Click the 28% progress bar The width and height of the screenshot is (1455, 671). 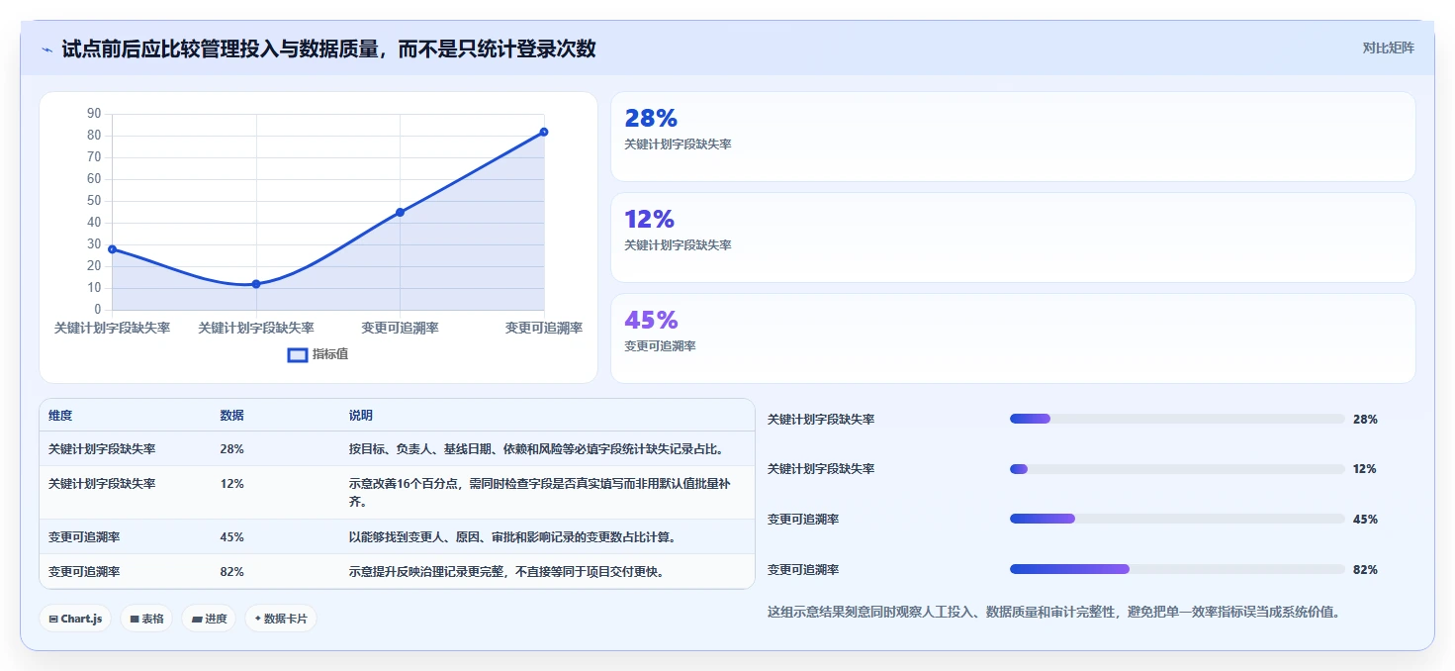(x=1177, y=419)
